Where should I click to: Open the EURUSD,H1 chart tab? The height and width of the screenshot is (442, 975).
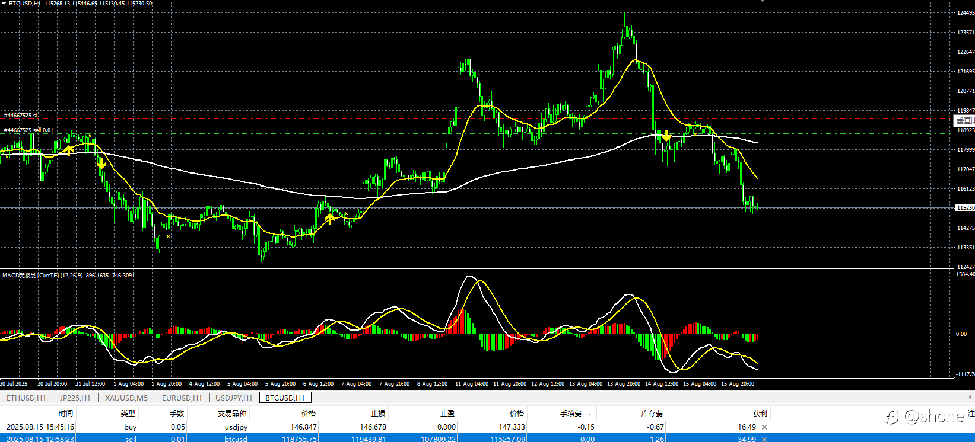coord(182,398)
